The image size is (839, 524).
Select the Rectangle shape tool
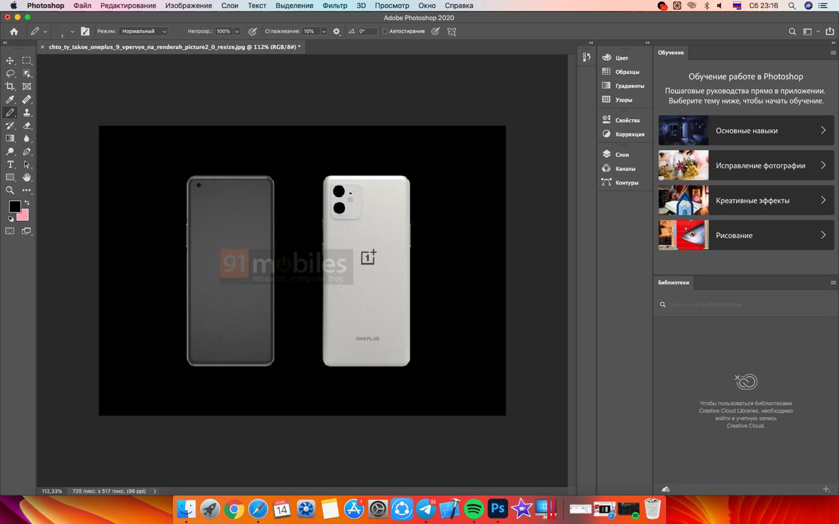[x=10, y=177]
